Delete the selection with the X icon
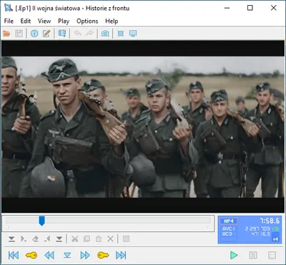 click(110, 238)
